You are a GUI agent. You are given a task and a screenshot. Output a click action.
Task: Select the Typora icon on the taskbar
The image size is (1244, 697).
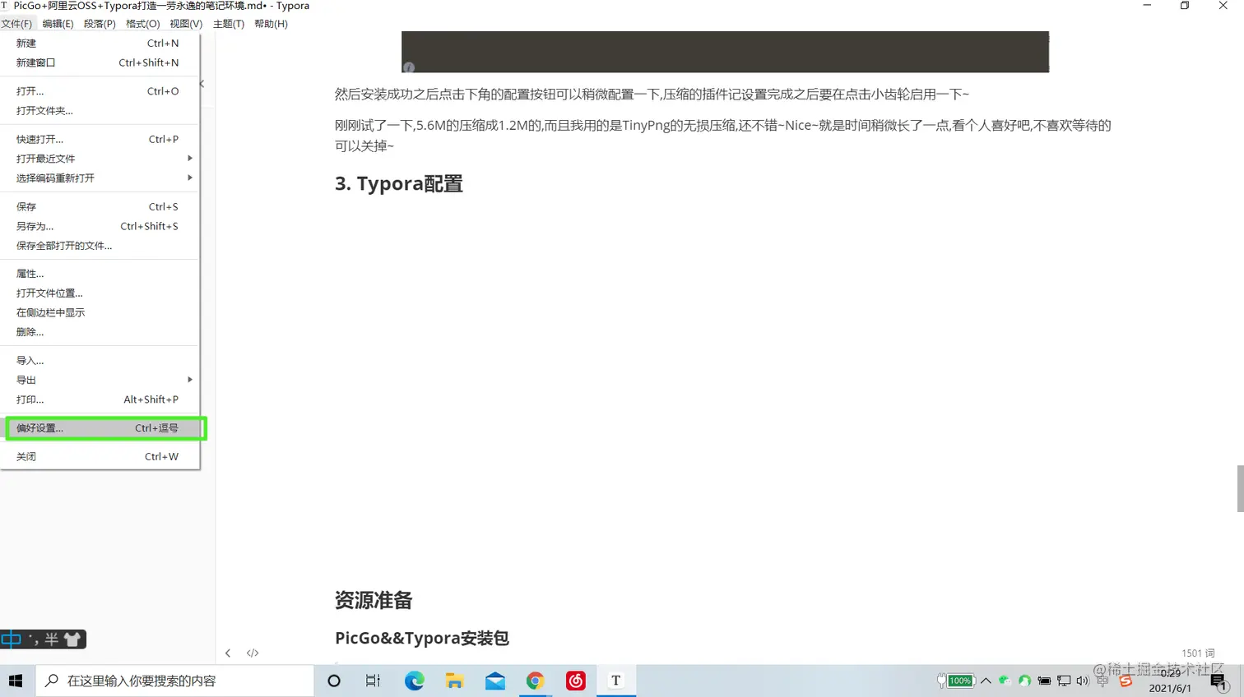click(x=615, y=681)
